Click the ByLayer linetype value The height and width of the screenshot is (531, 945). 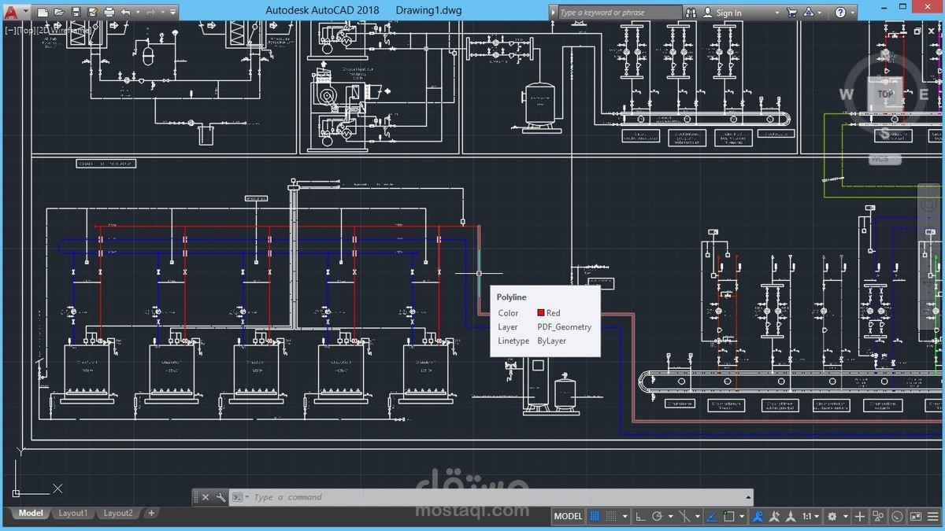pos(551,341)
